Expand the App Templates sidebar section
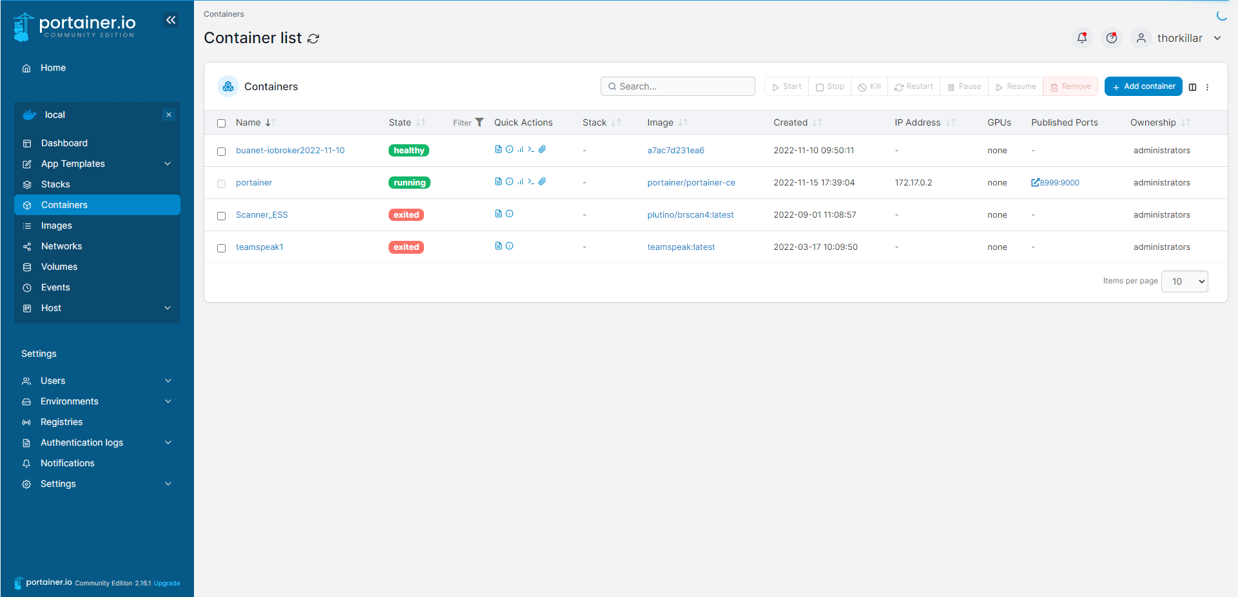This screenshot has height=597, width=1238. (97, 164)
